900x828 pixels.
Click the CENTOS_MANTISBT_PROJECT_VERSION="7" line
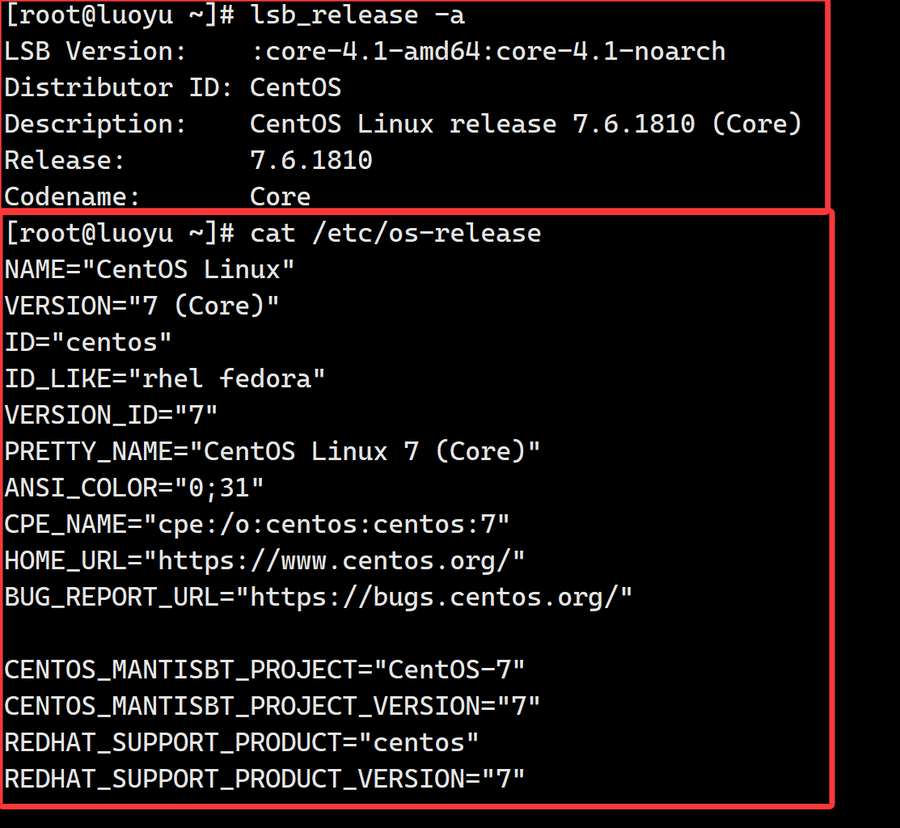point(272,707)
